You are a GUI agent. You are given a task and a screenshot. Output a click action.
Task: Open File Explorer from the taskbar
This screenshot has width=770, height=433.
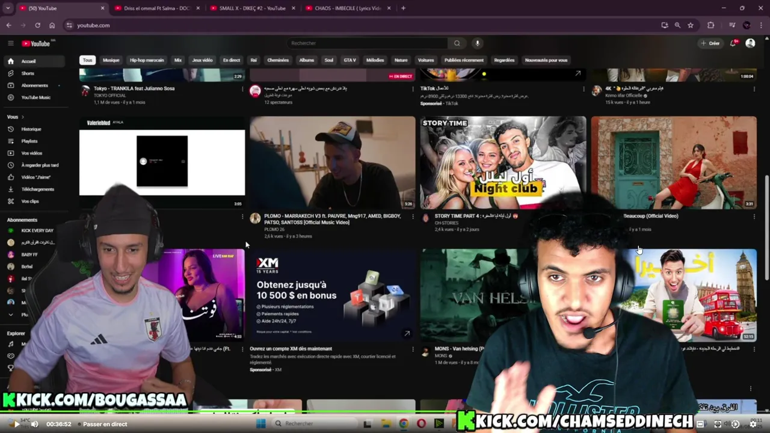[386, 423]
